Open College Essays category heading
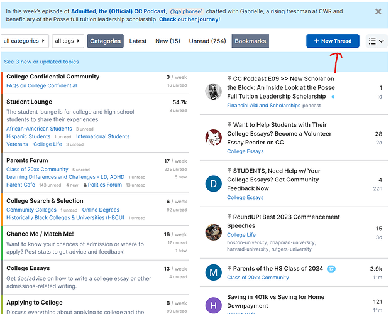Viewport: 391px width, 314px height. (28, 268)
